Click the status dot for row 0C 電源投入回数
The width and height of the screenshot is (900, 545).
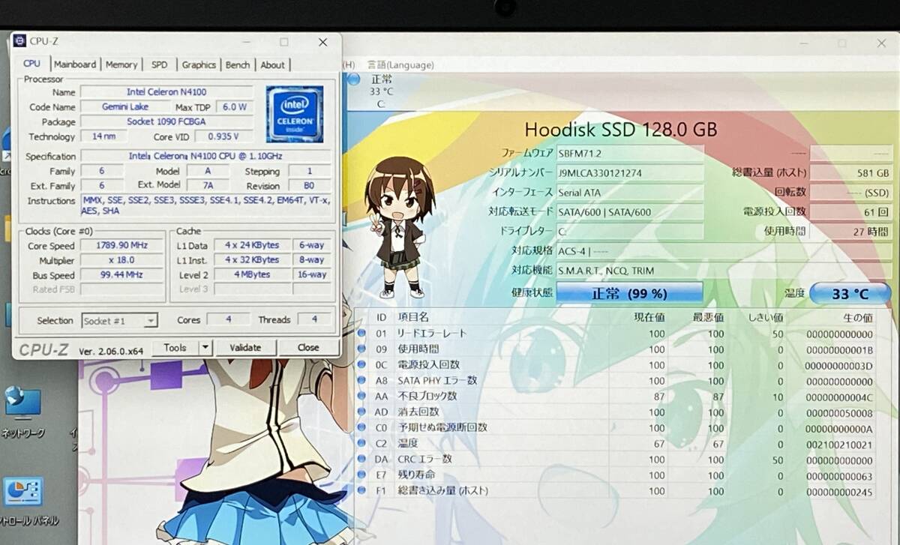coord(361,365)
